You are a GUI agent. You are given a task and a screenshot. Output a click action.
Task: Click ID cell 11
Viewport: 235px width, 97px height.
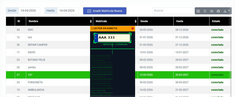18,52
